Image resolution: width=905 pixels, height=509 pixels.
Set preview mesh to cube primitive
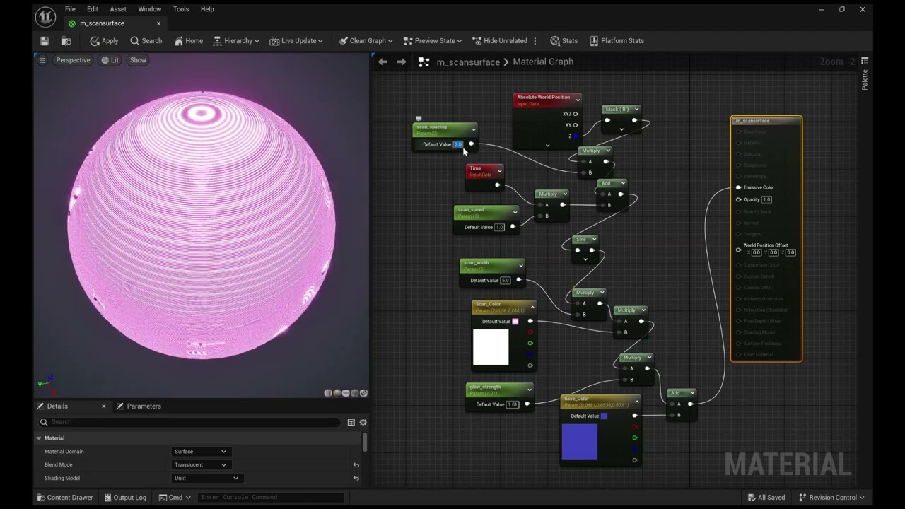point(355,393)
